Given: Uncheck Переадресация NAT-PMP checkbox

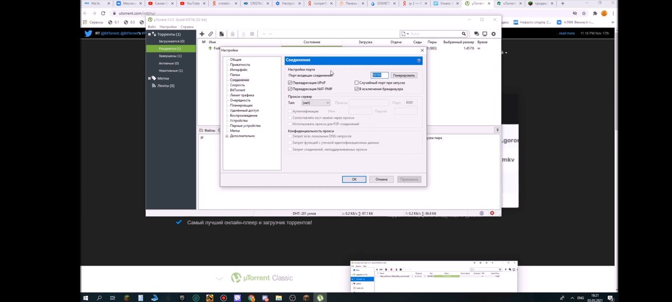Looking at the screenshot, I should click(290, 89).
